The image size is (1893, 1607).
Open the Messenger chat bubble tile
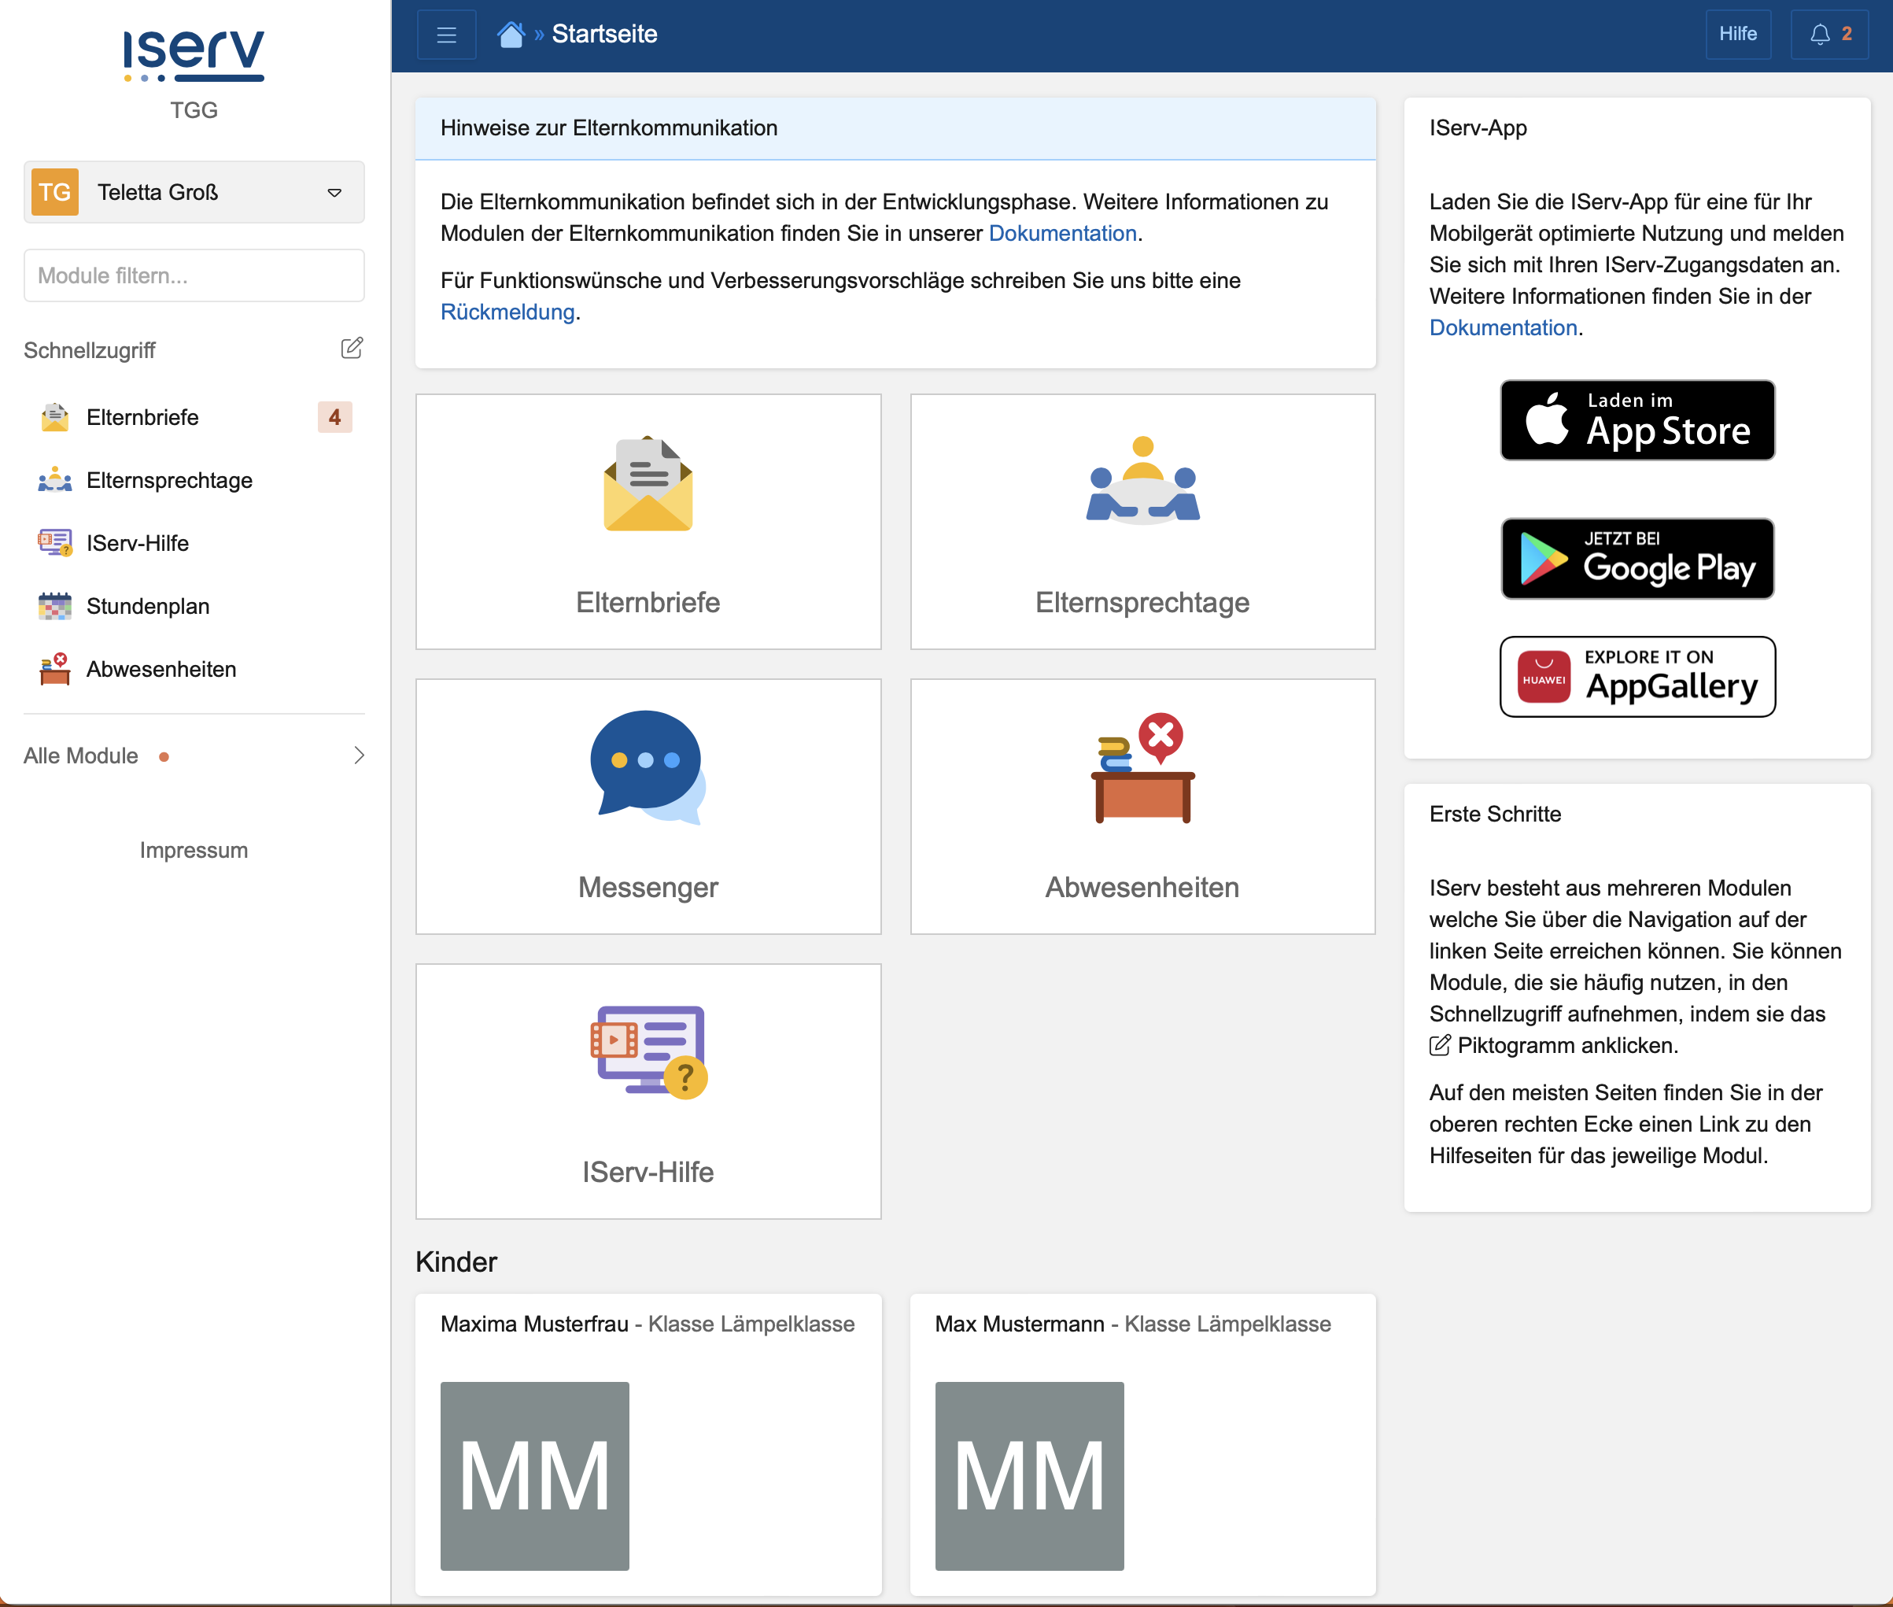(x=648, y=767)
